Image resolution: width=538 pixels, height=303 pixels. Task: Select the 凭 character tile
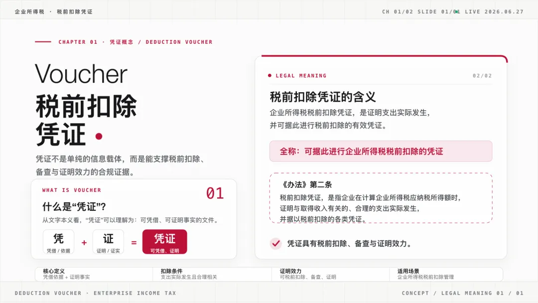[x=58, y=242]
